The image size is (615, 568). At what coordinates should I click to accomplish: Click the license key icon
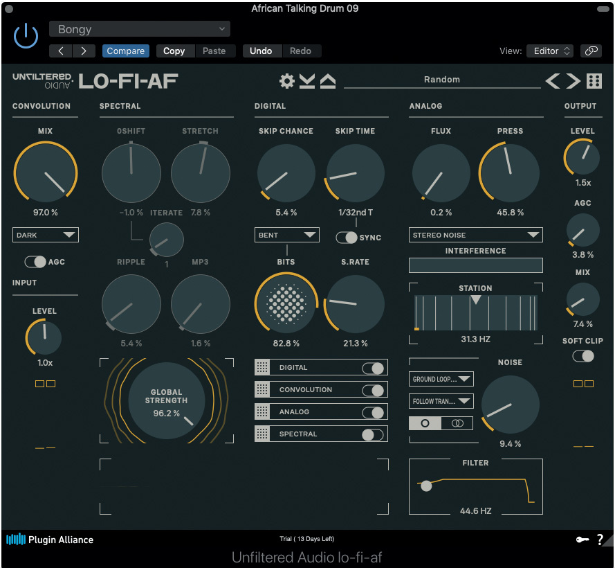coord(582,540)
